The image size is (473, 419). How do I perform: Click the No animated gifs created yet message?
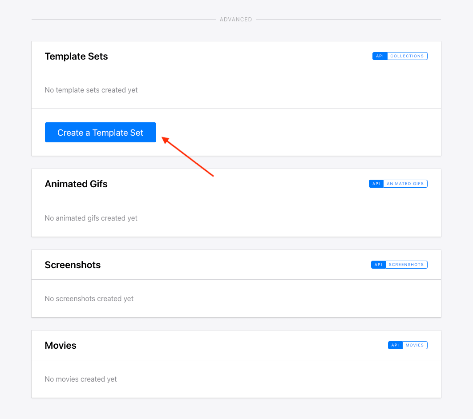pos(91,218)
